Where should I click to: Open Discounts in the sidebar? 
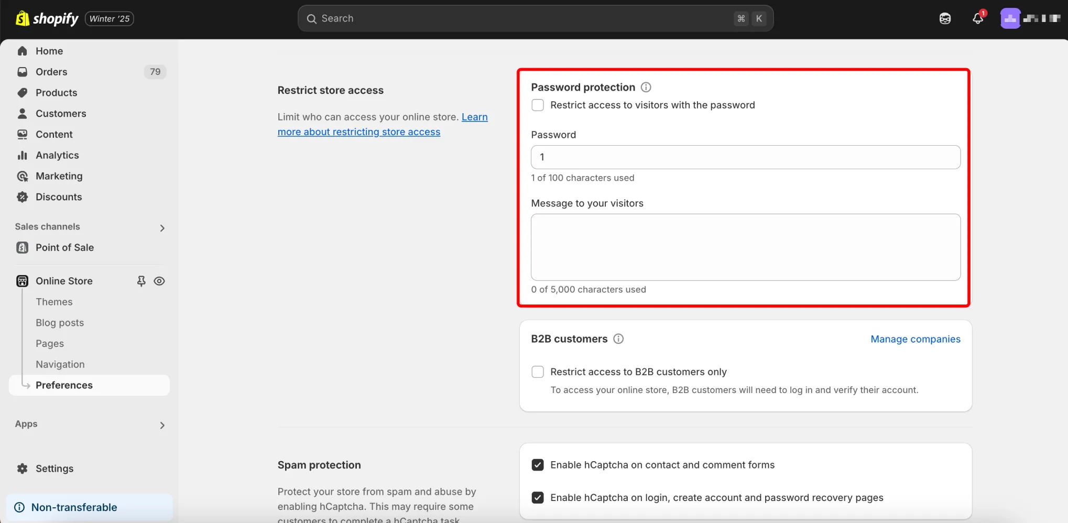(59, 197)
